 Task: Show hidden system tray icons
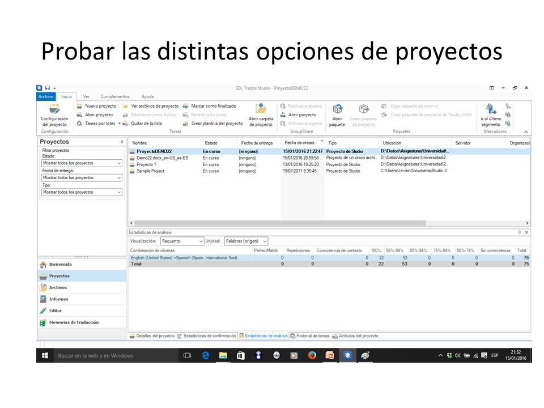coord(440,356)
